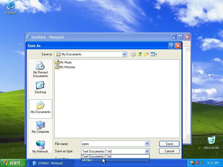Close the Save As dialog

click(x=178, y=46)
